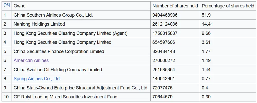
Task: Click the row number 10 cell
Action: (x=6, y=97)
